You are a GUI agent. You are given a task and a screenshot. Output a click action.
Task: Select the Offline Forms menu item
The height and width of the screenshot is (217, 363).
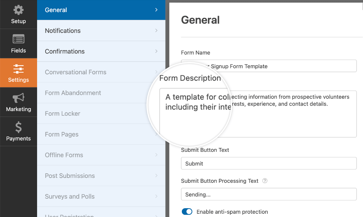coord(101,155)
